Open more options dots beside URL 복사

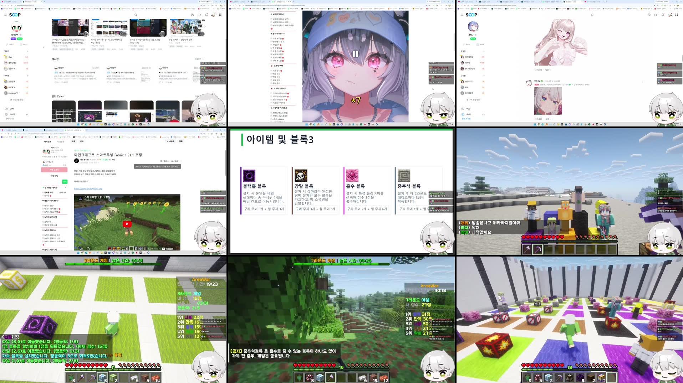tap(180, 161)
